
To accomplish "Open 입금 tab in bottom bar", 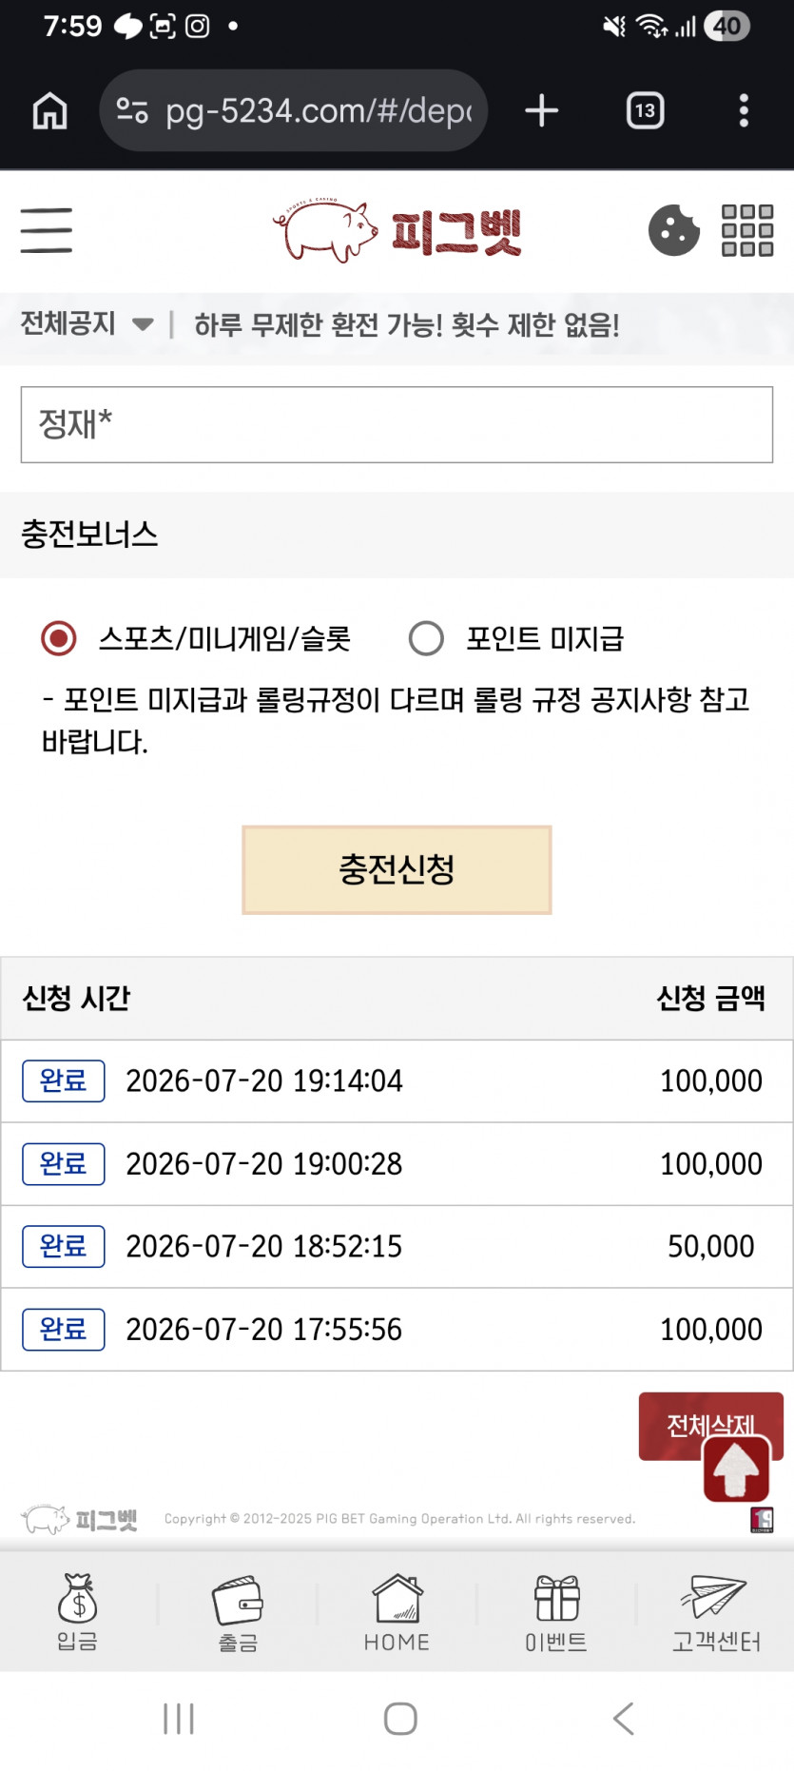I will tap(78, 1612).
